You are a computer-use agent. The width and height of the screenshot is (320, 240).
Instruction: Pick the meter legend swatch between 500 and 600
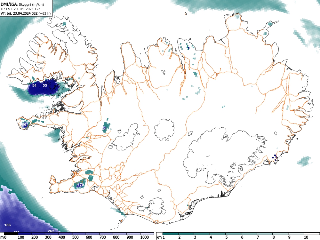point(79,234)
